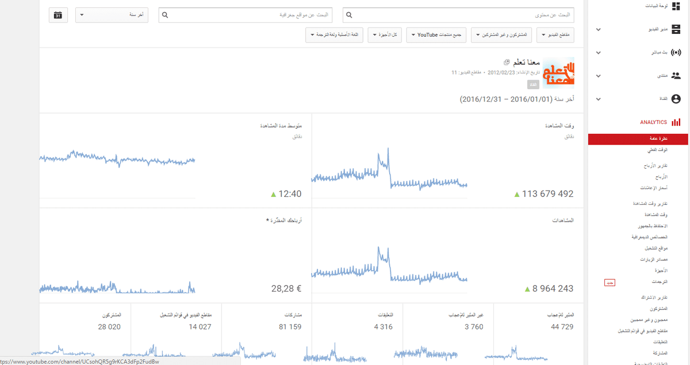The height and width of the screenshot is (365, 690).
Task: Open المشتركون subscribers report in sidebar
Action: coord(658,309)
